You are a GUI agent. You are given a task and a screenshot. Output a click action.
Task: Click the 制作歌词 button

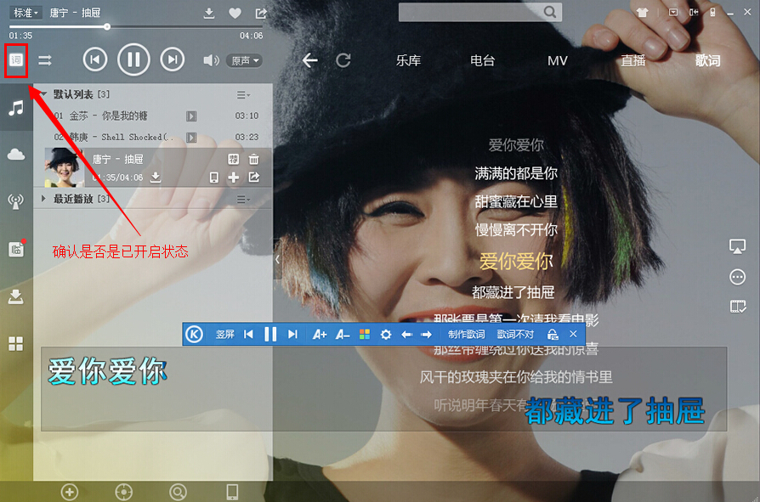pos(466,335)
